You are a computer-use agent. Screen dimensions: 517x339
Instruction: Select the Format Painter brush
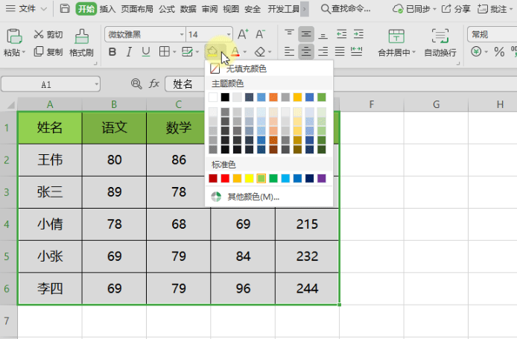[x=81, y=37]
